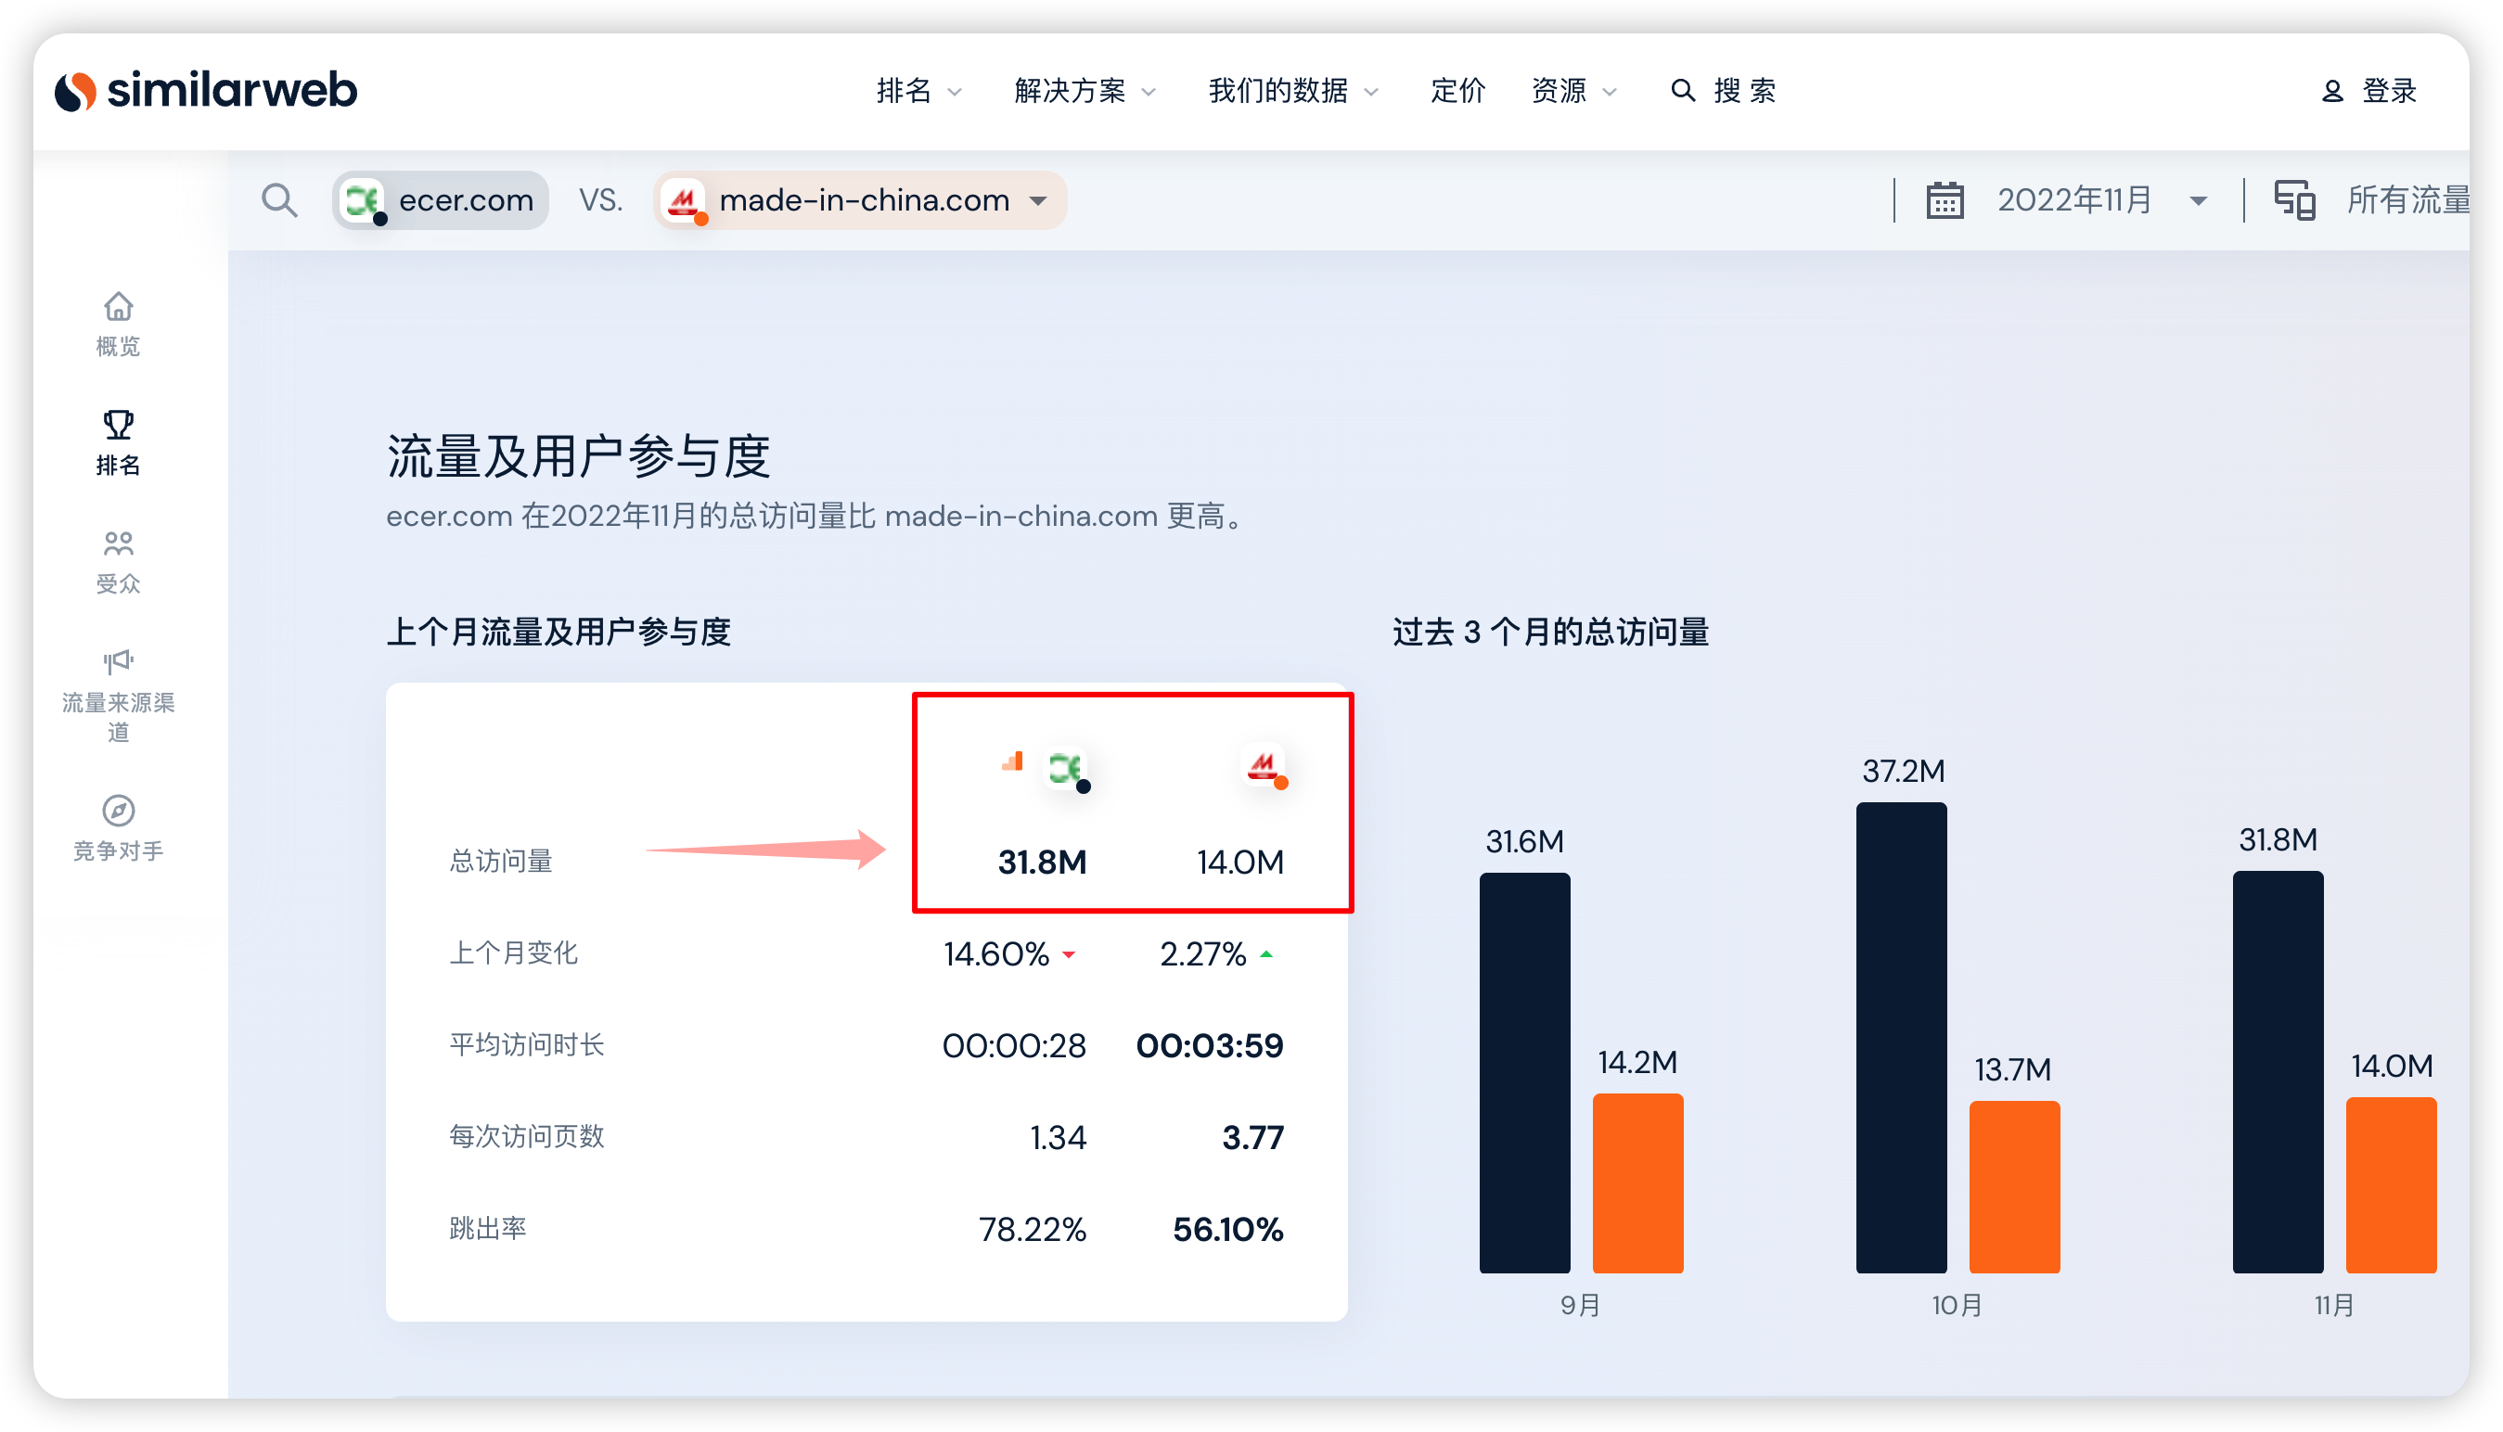
Task: Expand the 解决方案 menu
Action: click(x=1084, y=91)
